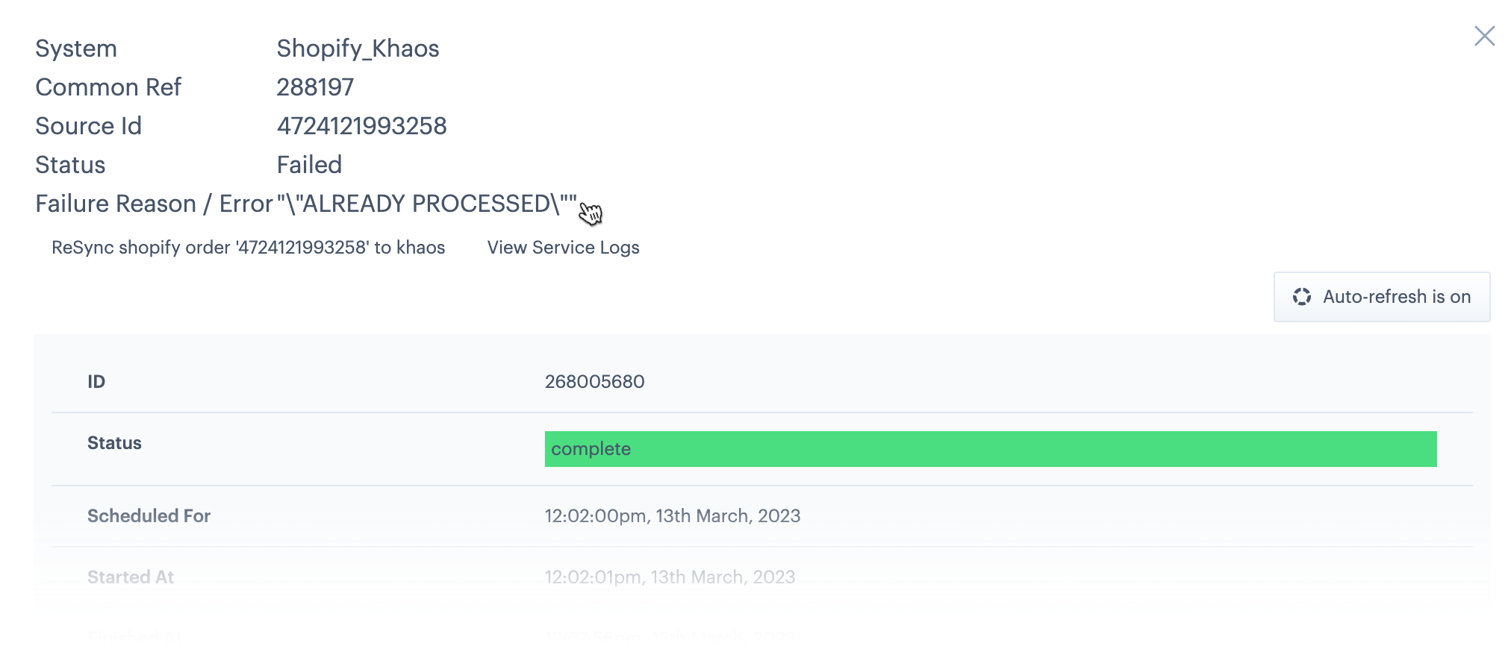Click the ALREADY PROCESSED error text
Image resolution: width=1511 pixels, height=646 pixels.
[426, 204]
